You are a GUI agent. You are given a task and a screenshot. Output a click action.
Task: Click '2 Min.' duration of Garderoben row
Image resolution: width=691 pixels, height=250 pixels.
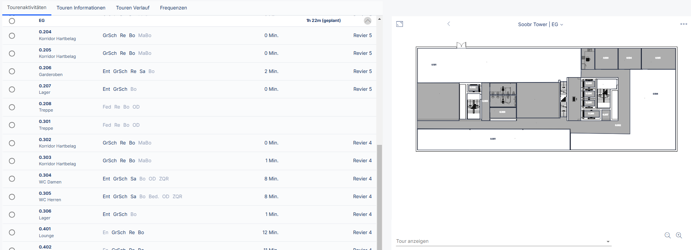[x=271, y=71]
